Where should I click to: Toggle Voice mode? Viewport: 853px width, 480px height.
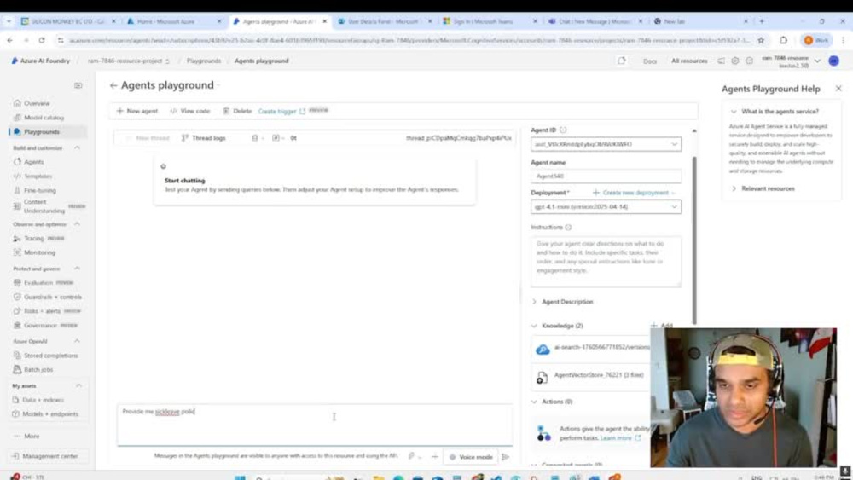click(x=471, y=457)
